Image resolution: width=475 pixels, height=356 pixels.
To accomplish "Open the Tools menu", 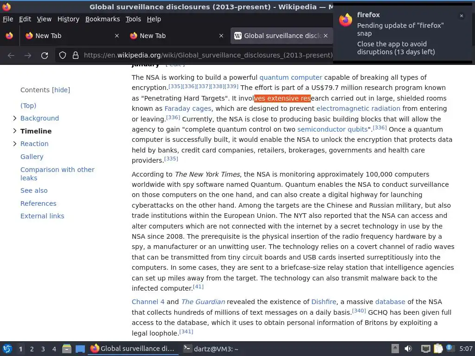I will tap(133, 19).
